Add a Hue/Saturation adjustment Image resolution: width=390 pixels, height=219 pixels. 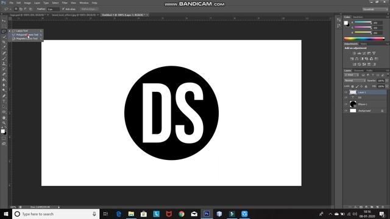352,59
